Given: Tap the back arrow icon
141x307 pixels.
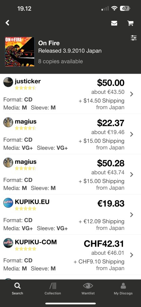Looking at the screenshot, I should (7, 23).
